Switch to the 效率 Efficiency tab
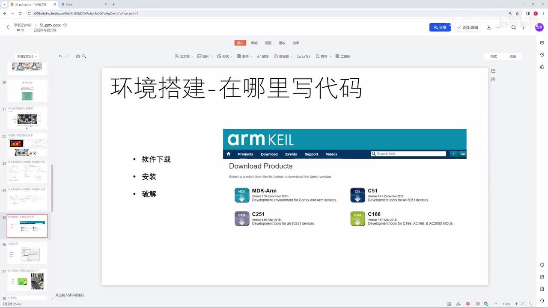548x308 pixels. pyautogui.click(x=296, y=43)
